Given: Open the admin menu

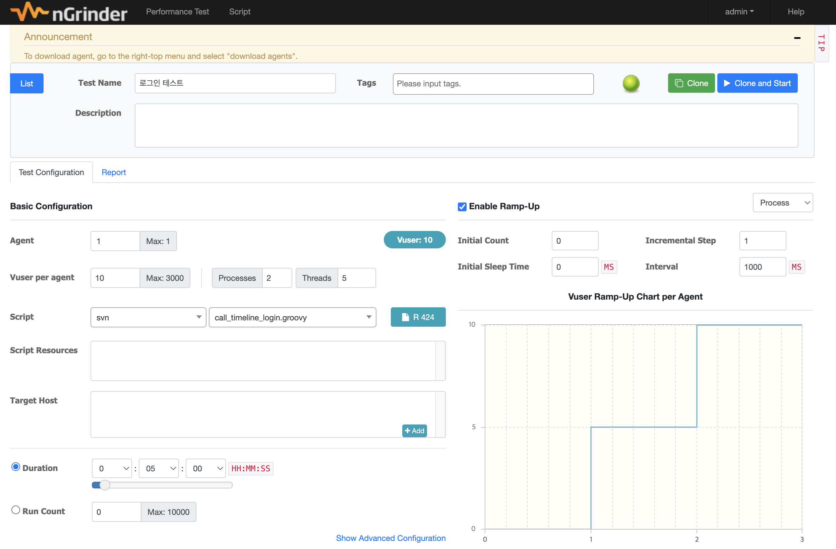Looking at the screenshot, I should point(739,12).
